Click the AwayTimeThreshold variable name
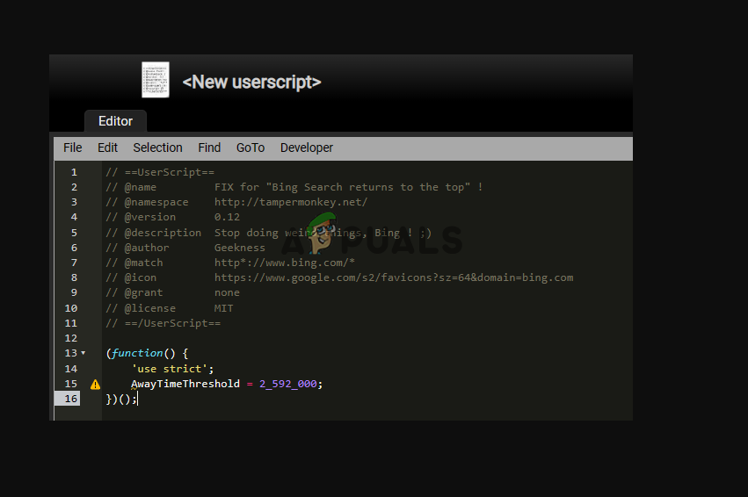 click(185, 384)
